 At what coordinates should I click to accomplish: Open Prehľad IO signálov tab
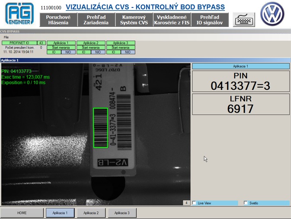[210, 20]
